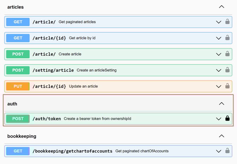This screenshot has height=164, width=237.
Task: Expand the PUT /article/{id} endpoint arrow
Action: (219, 86)
